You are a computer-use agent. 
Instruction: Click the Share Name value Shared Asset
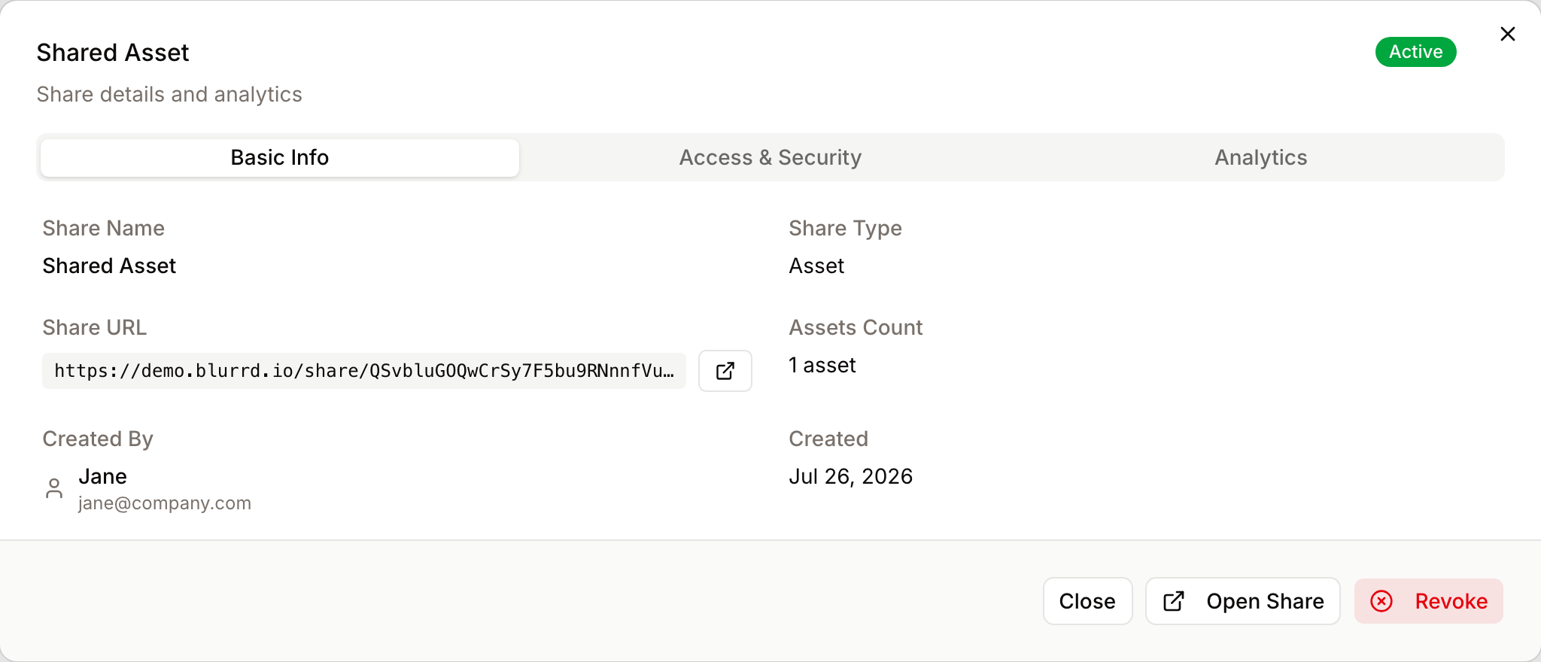[109, 266]
